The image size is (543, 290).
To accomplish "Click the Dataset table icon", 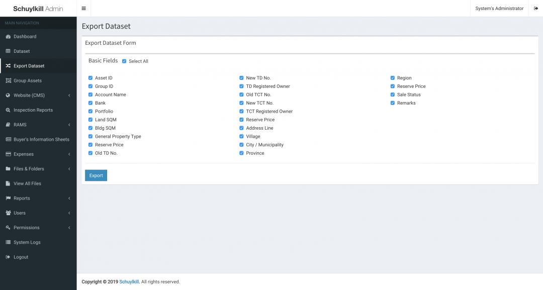I will click(x=8, y=51).
